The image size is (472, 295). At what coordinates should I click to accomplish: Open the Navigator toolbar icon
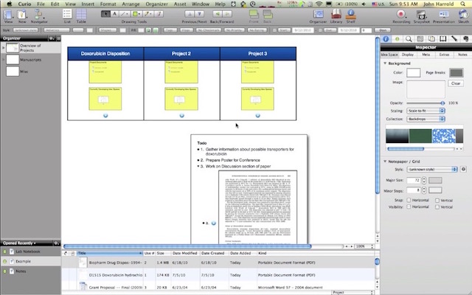click(39, 15)
